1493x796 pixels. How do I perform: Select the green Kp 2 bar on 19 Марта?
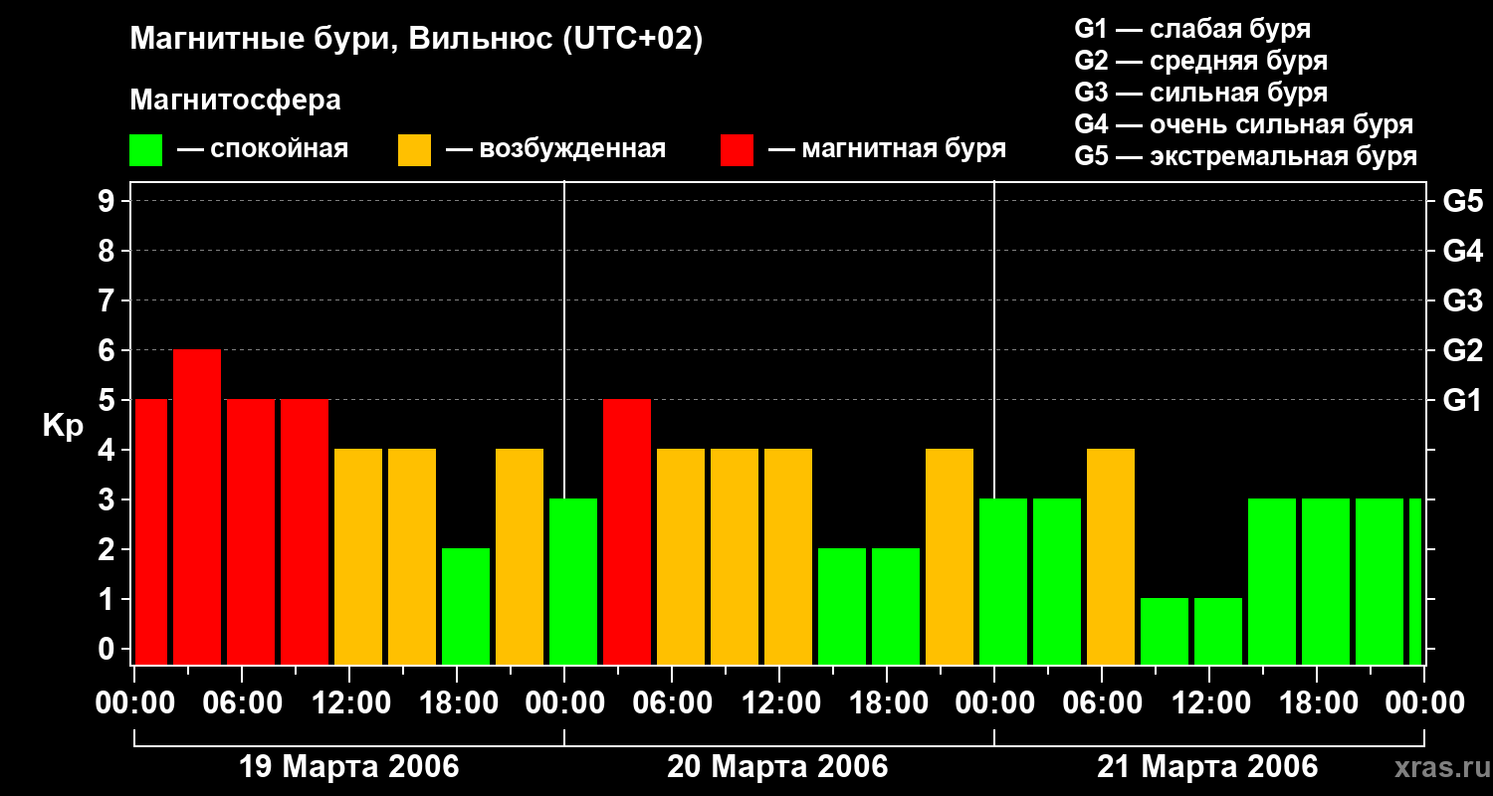466,607
